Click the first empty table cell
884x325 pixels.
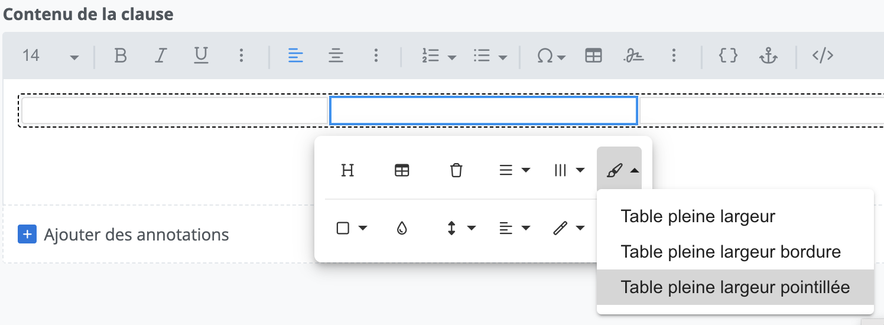[174, 110]
